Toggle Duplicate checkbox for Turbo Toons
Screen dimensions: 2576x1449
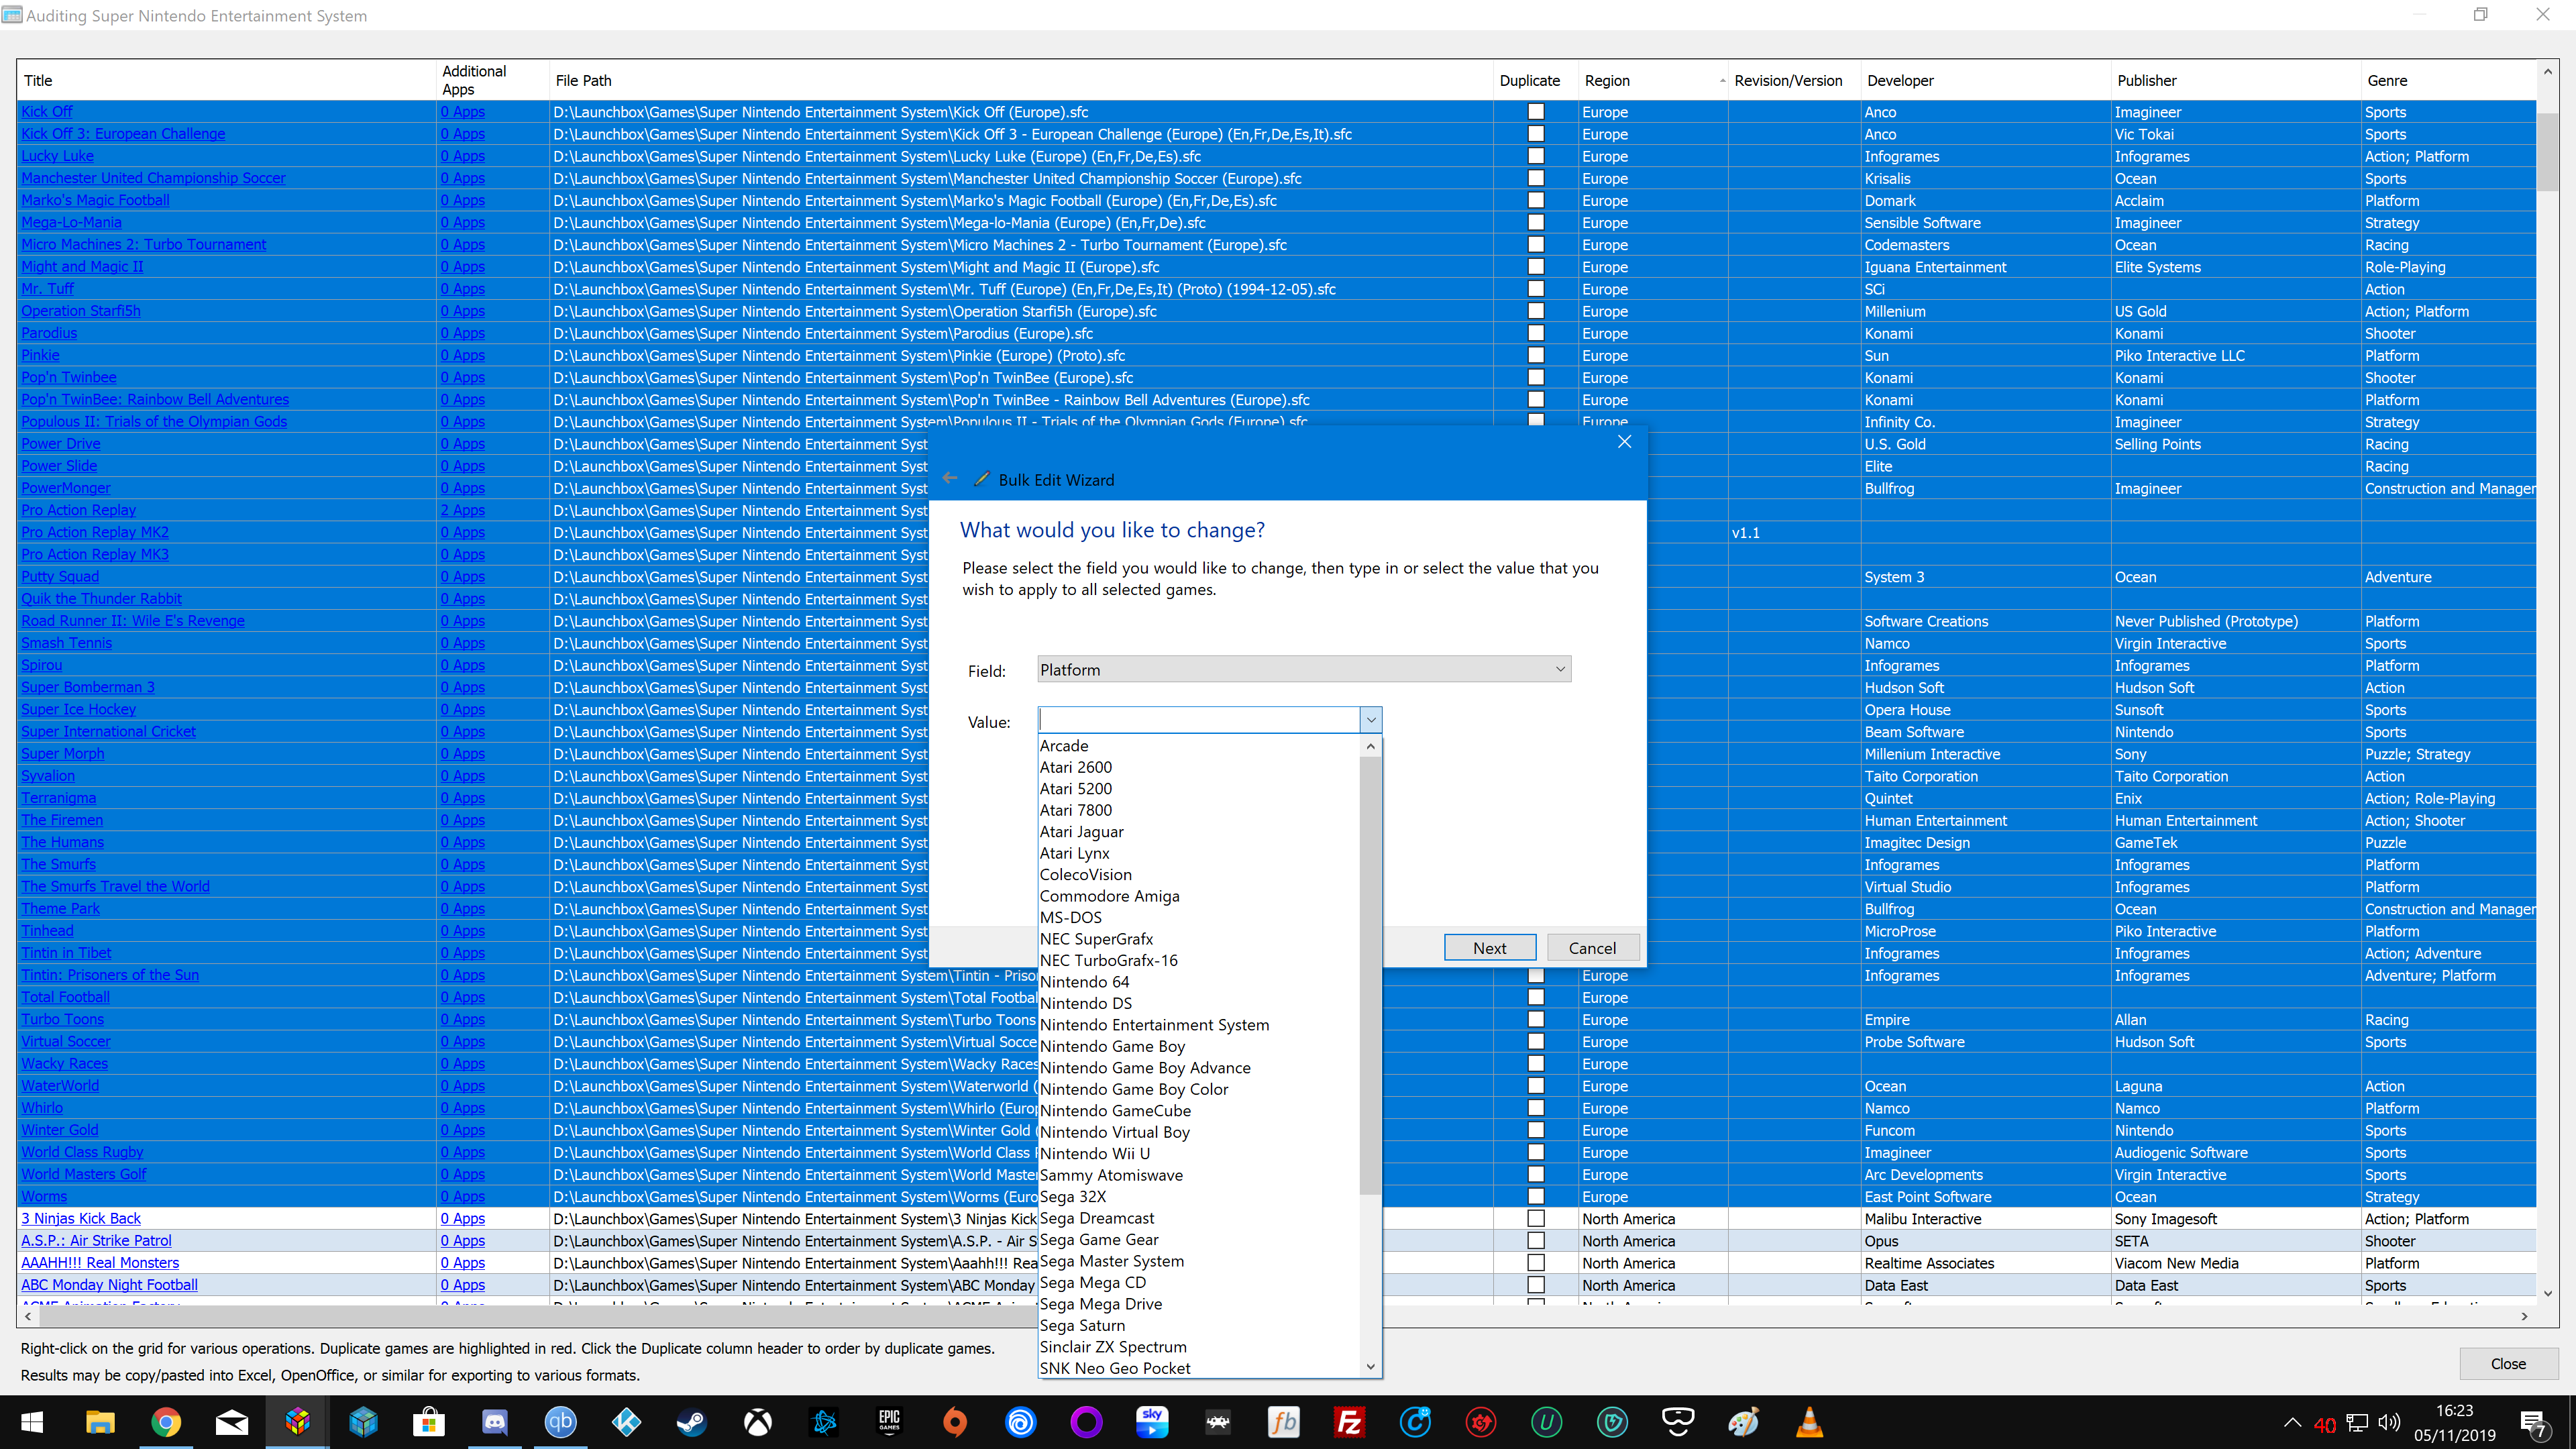pos(1536,1019)
